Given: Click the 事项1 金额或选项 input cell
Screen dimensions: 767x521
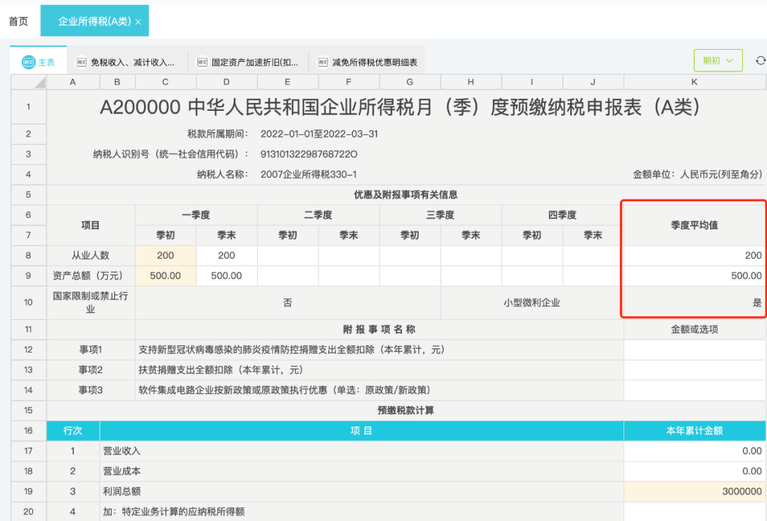Looking at the screenshot, I should pyautogui.click(x=694, y=350).
